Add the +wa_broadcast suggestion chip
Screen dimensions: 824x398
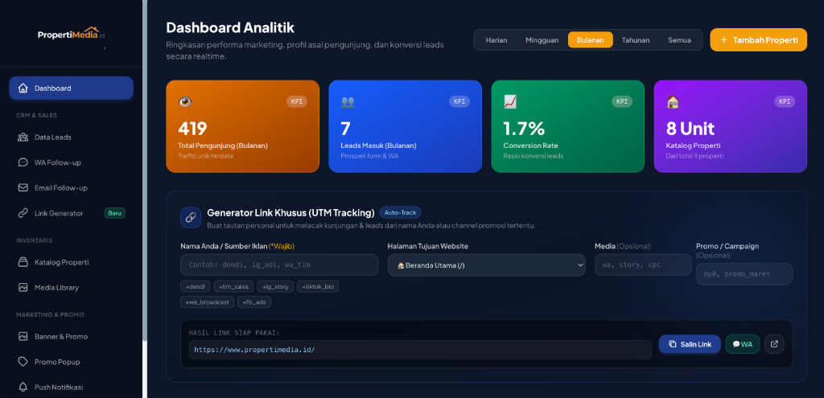coord(207,302)
